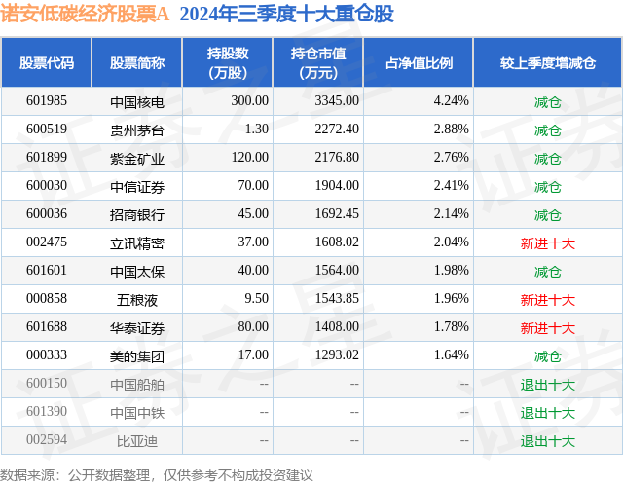Select 招商银行 in the table
The height and width of the screenshot is (484, 623).
[137, 214]
